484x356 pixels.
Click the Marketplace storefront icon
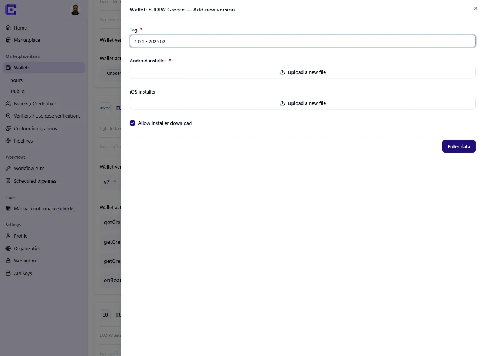pos(8,40)
